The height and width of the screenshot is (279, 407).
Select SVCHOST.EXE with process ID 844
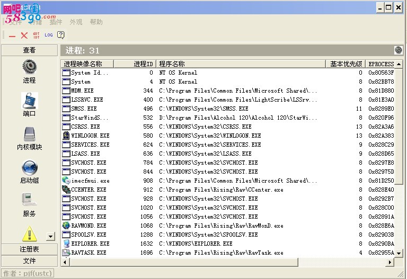coord(228,172)
